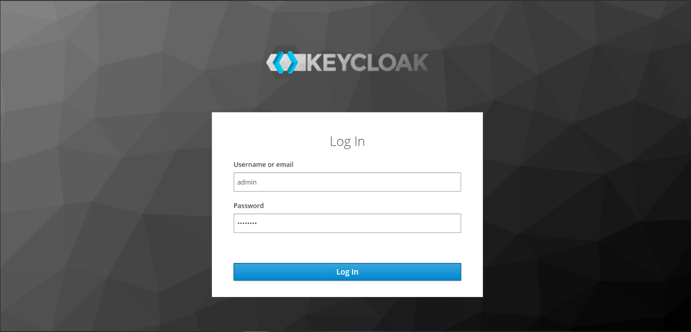Image resolution: width=691 pixels, height=332 pixels.
Task: Click the "Log In" heading text
Action: click(347, 141)
